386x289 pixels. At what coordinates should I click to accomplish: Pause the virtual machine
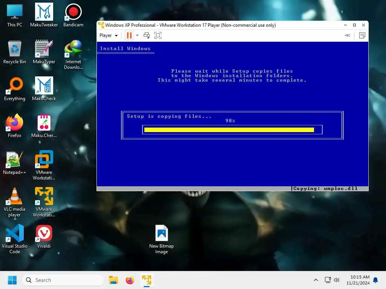coord(129,35)
